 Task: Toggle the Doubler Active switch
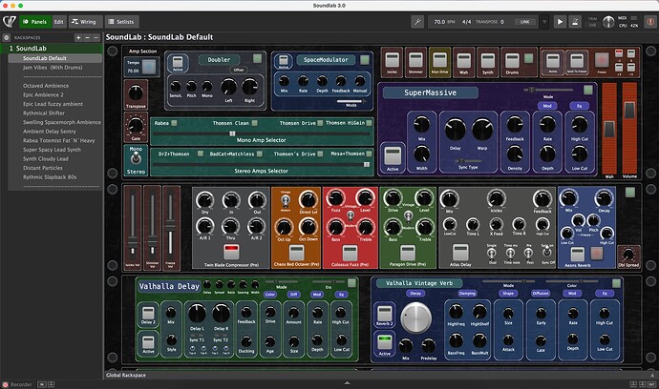pos(178,61)
